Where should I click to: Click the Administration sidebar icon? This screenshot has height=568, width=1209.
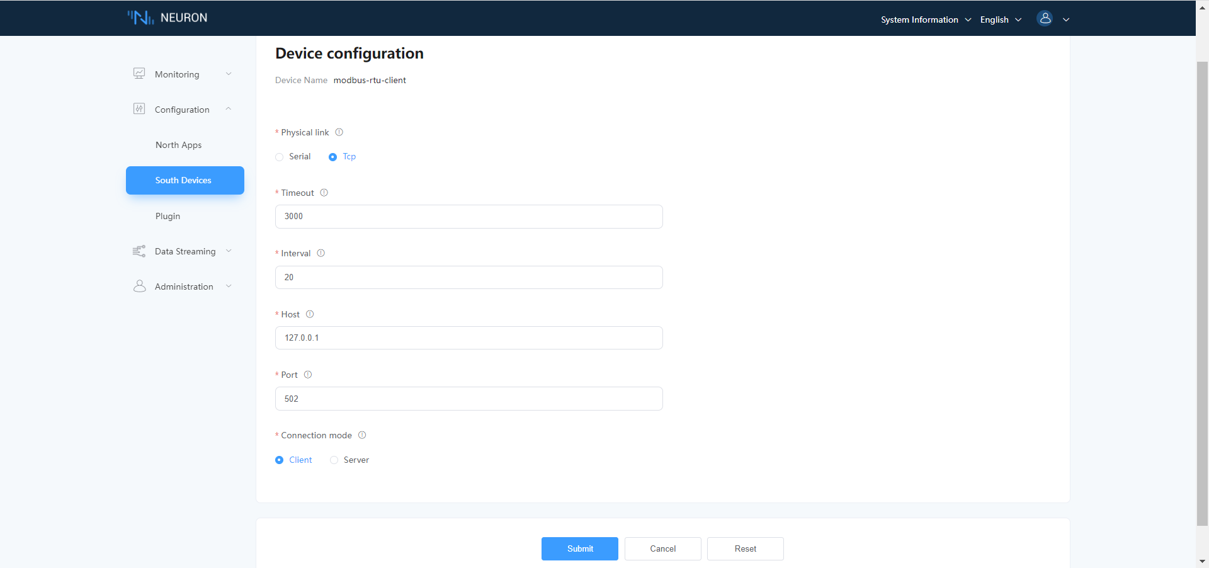tap(139, 286)
